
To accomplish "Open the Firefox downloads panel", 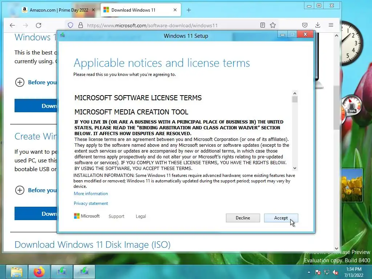I will (x=318, y=25).
